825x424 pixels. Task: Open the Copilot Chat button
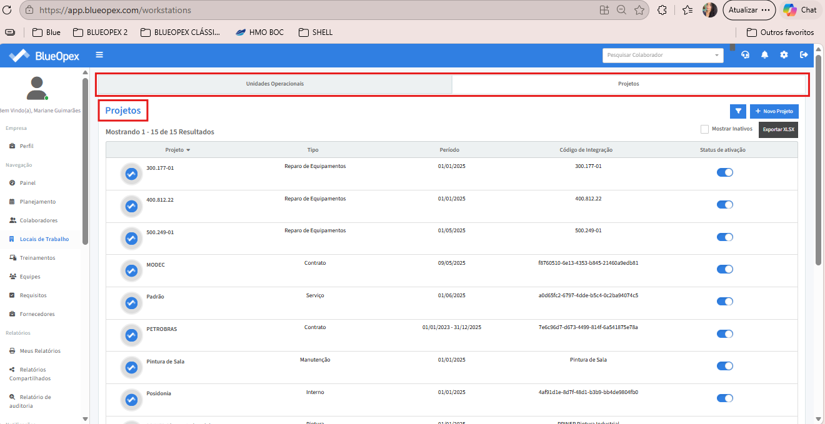(801, 10)
